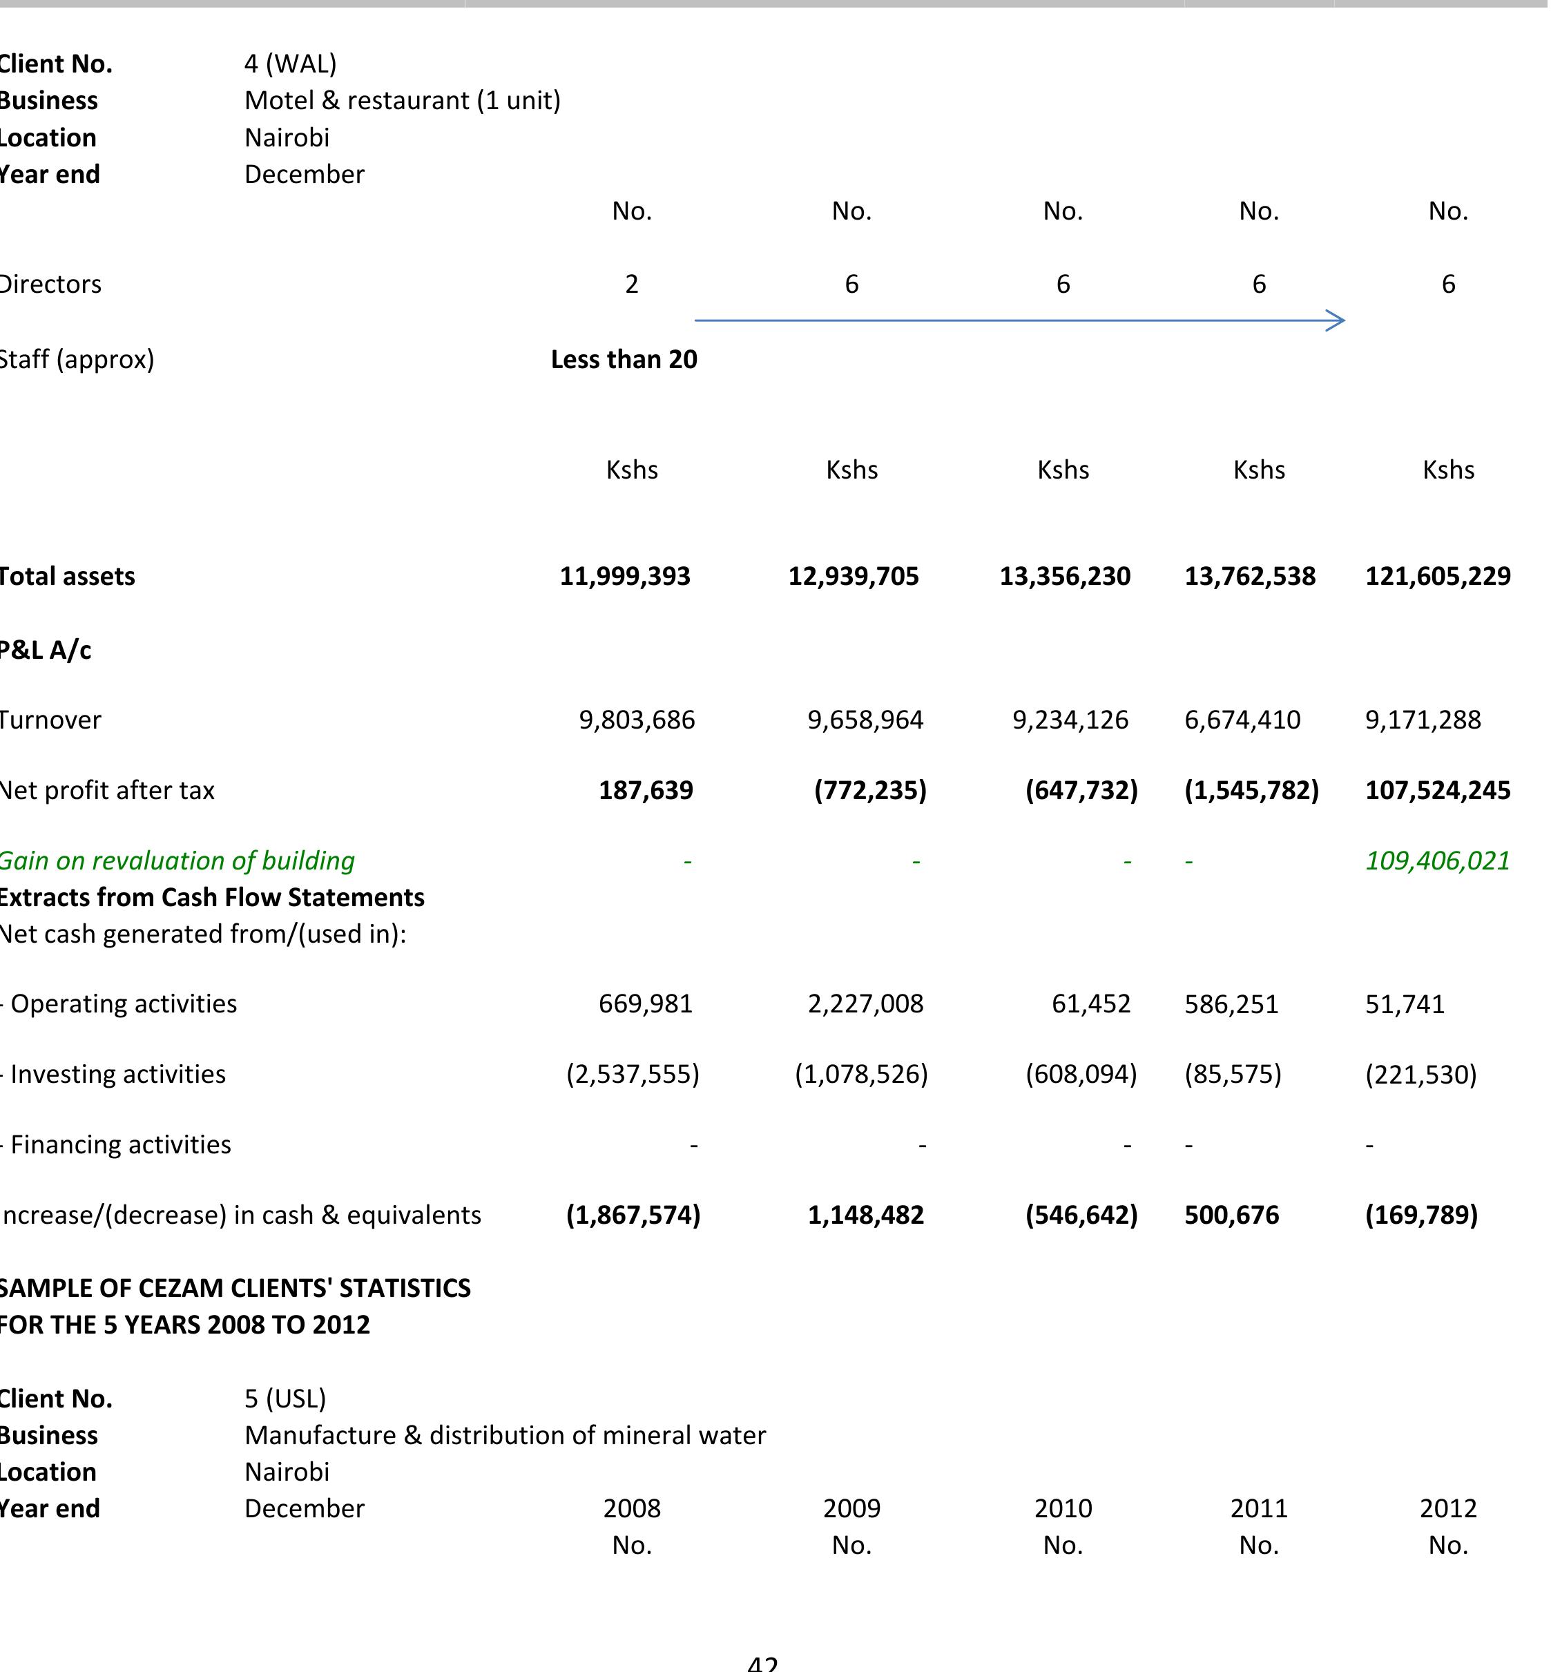The image size is (1551, 1672).
Task: Select total assets value 13,762,538
Action: click(x=1251, y=577)
